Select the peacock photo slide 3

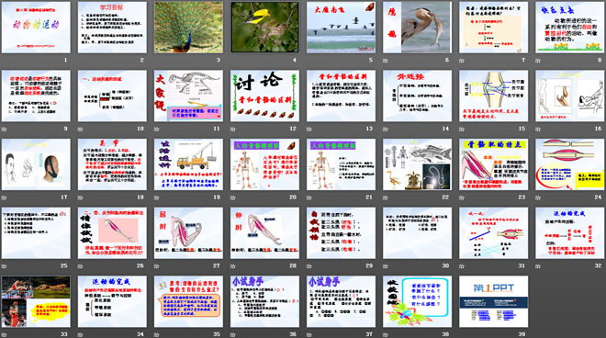pos(188,27)
